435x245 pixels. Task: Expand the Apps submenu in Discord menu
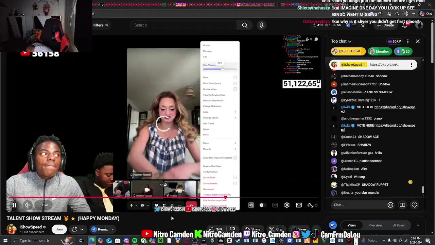(220, 112)
